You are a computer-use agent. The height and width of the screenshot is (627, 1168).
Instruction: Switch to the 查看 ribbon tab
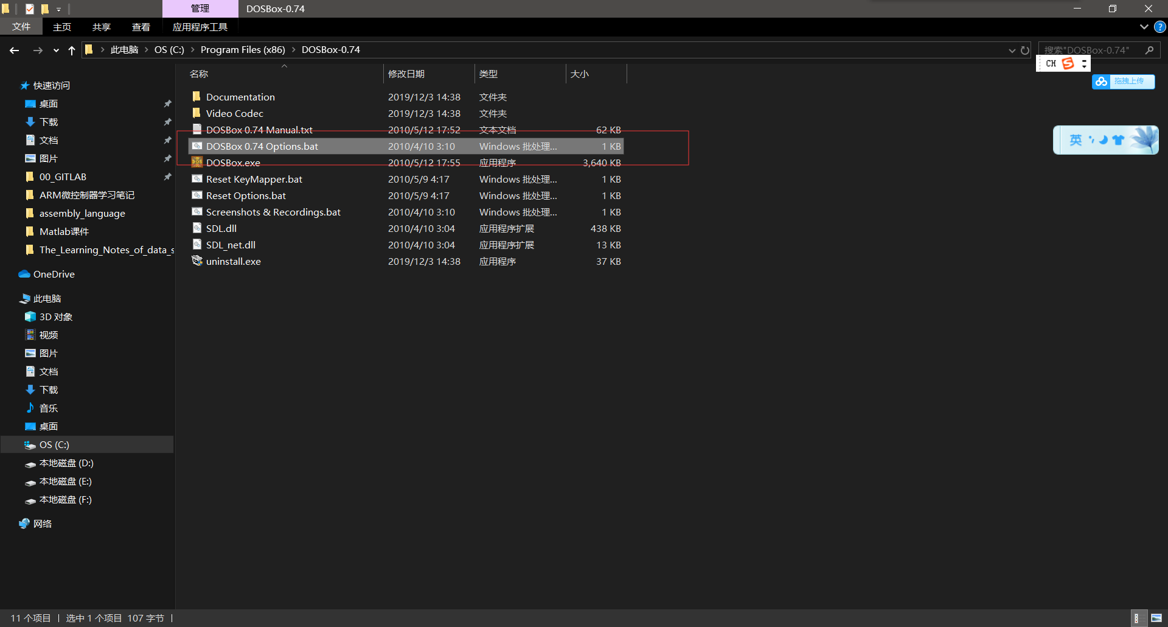141,27
